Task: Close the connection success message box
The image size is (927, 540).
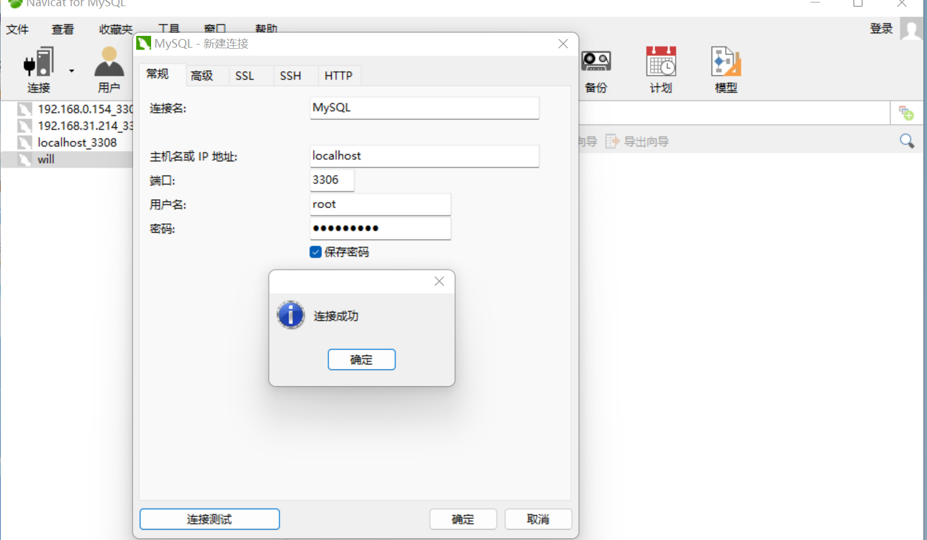Action: pos(439,281)
